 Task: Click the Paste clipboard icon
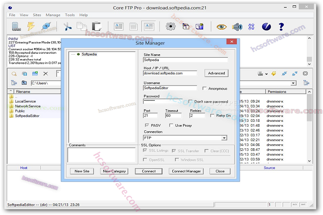[96, 26]
